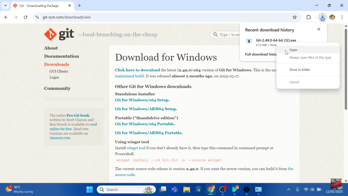The width and height of the screenshot is (348, 196).
Task: Go to Community page
Action: (57, 88)
